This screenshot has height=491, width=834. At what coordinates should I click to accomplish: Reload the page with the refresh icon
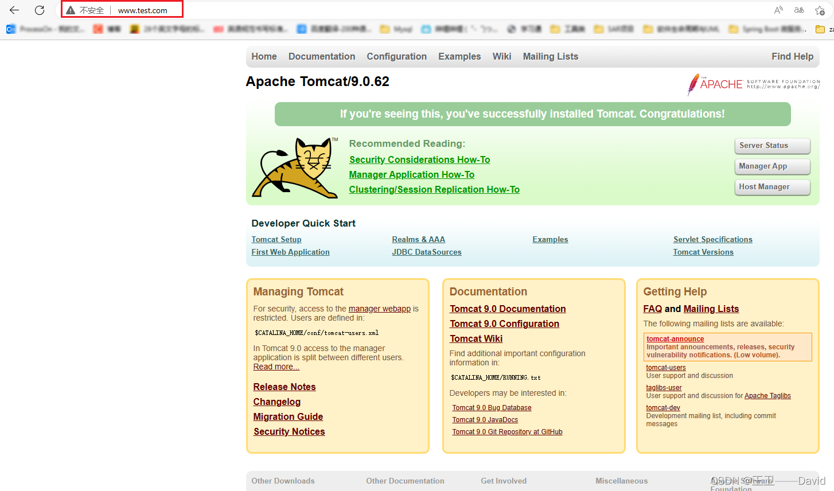pos(40,10)
